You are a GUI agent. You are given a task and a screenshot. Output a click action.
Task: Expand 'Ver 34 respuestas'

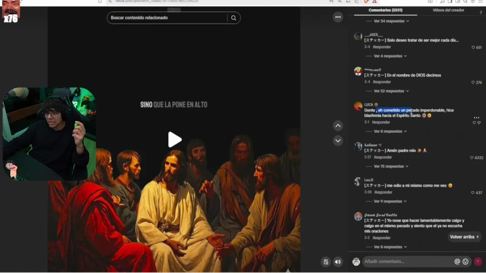391,21
